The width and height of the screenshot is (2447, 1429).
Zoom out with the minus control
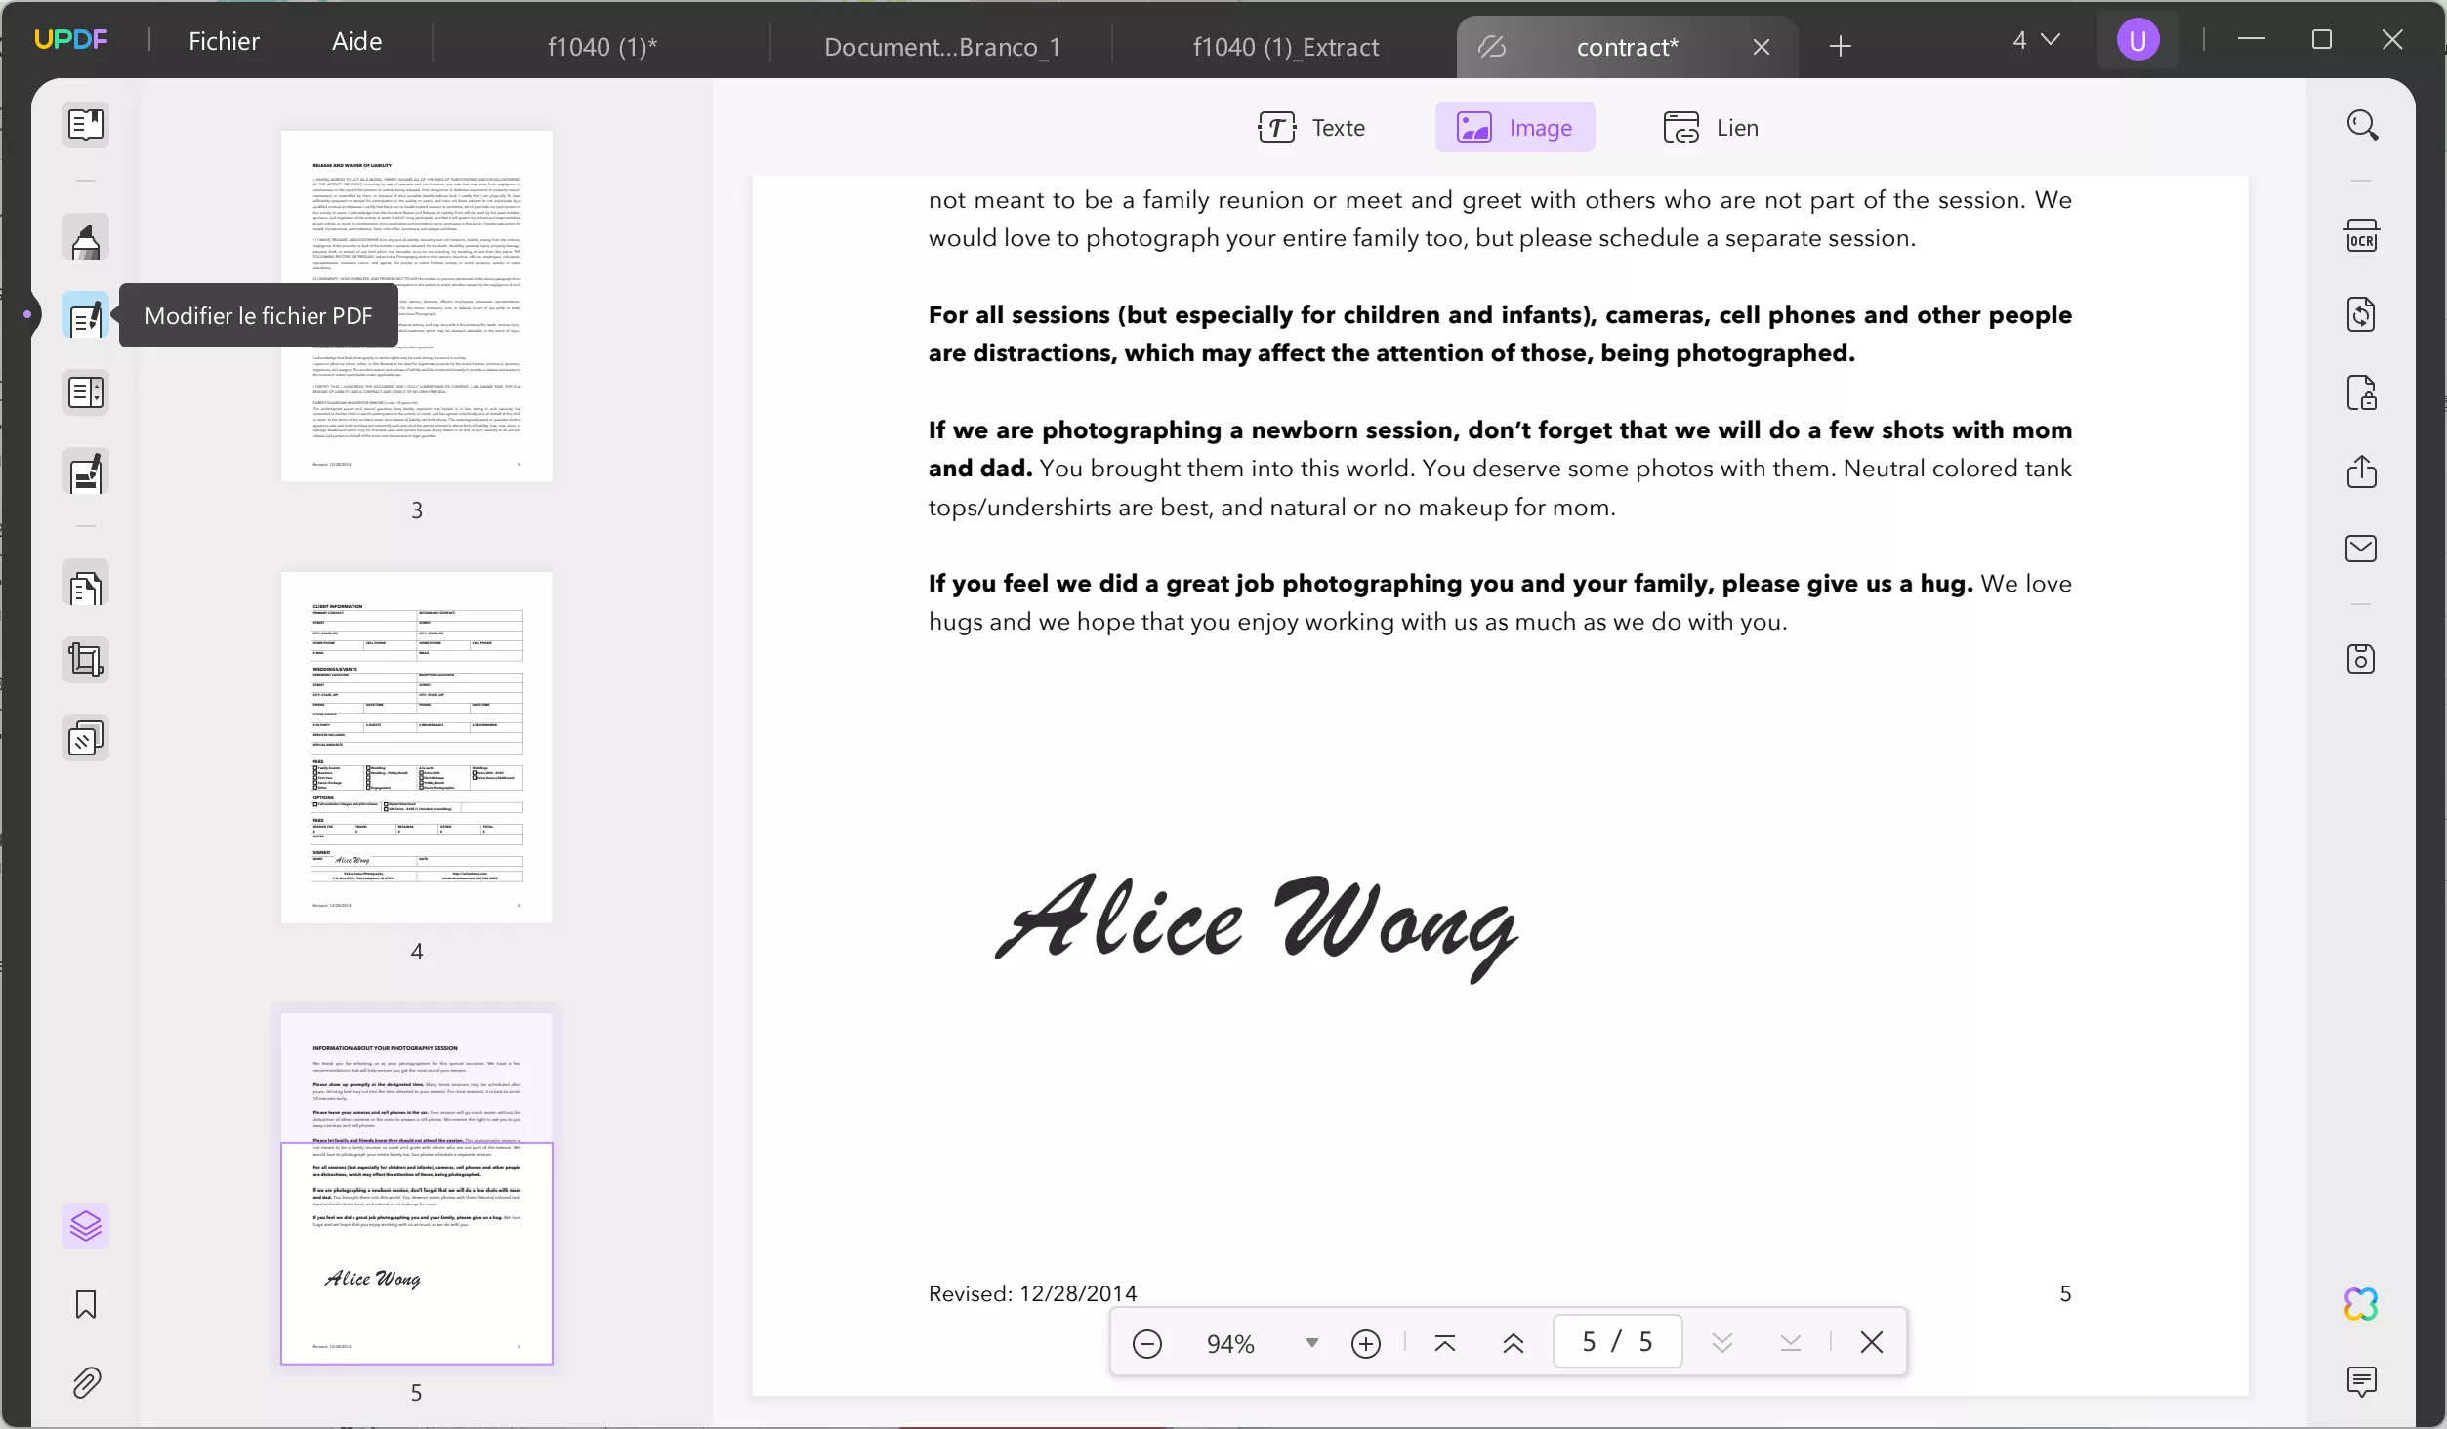1147,1342
